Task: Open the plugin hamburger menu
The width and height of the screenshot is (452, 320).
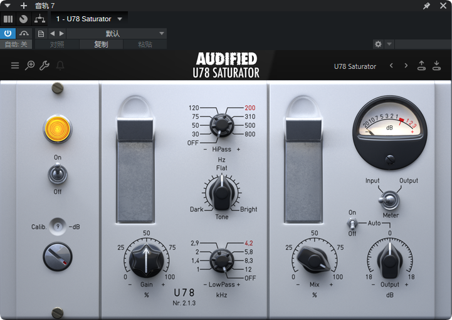Action: point(15,66)
